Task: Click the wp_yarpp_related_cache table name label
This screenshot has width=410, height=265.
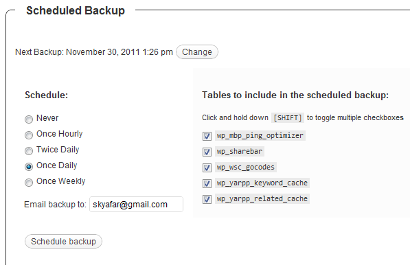Action: 262,198
